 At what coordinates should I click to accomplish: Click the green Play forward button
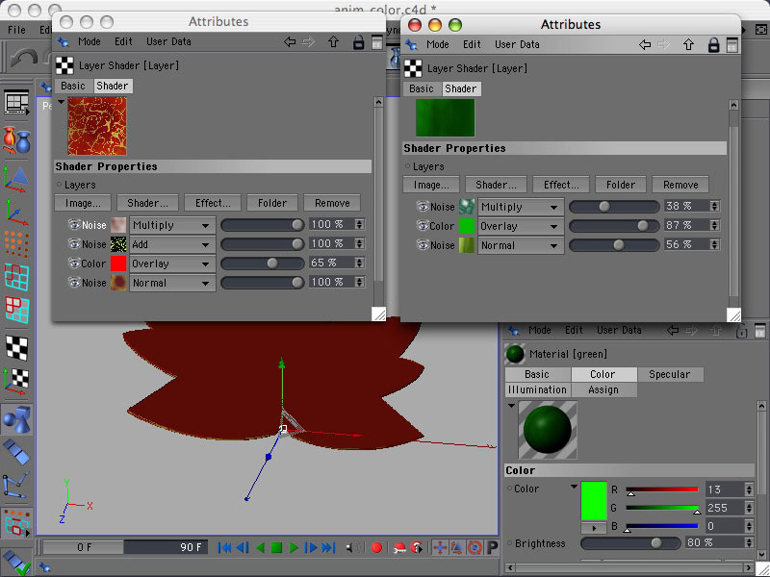click(x=294, y=547)
